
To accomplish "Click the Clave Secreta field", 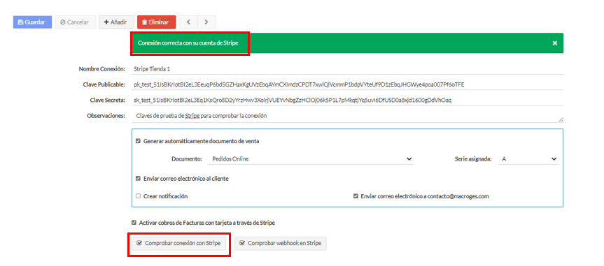I will (347, 100).
